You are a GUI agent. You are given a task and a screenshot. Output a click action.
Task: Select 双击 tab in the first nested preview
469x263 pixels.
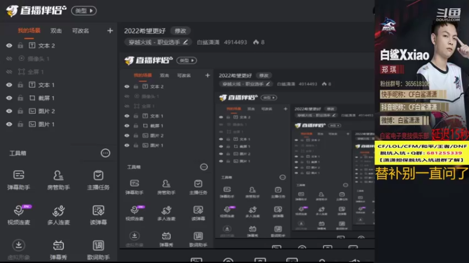coord(164,75)
